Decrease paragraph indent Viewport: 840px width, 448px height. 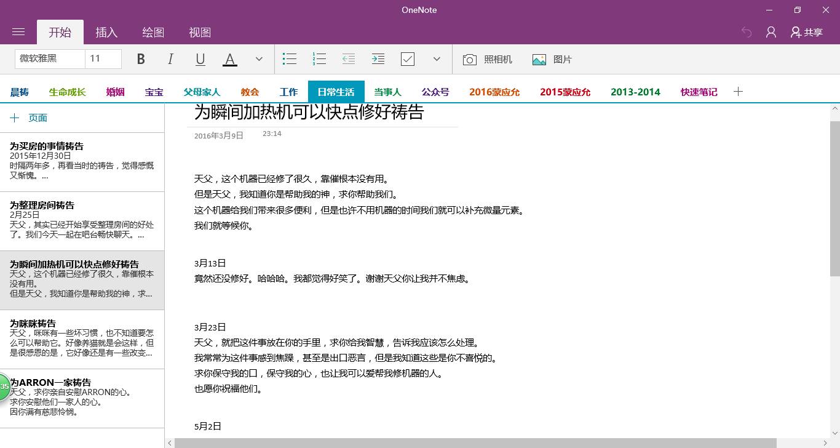pos(349,59)
